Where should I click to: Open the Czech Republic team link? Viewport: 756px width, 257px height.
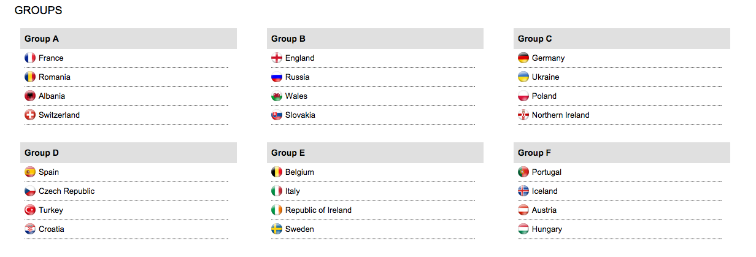66,191
